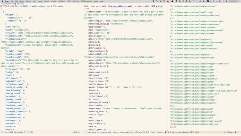
Task: Open the File menu
Action: 12,1
